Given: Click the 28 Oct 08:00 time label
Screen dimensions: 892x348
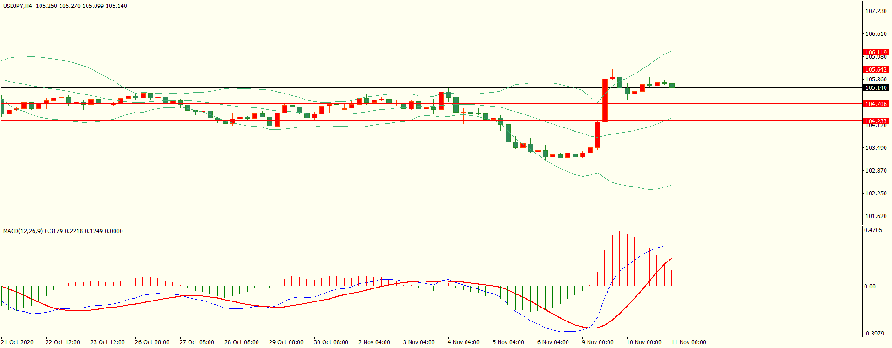Looking at the screenshot, I should [242, 342].
